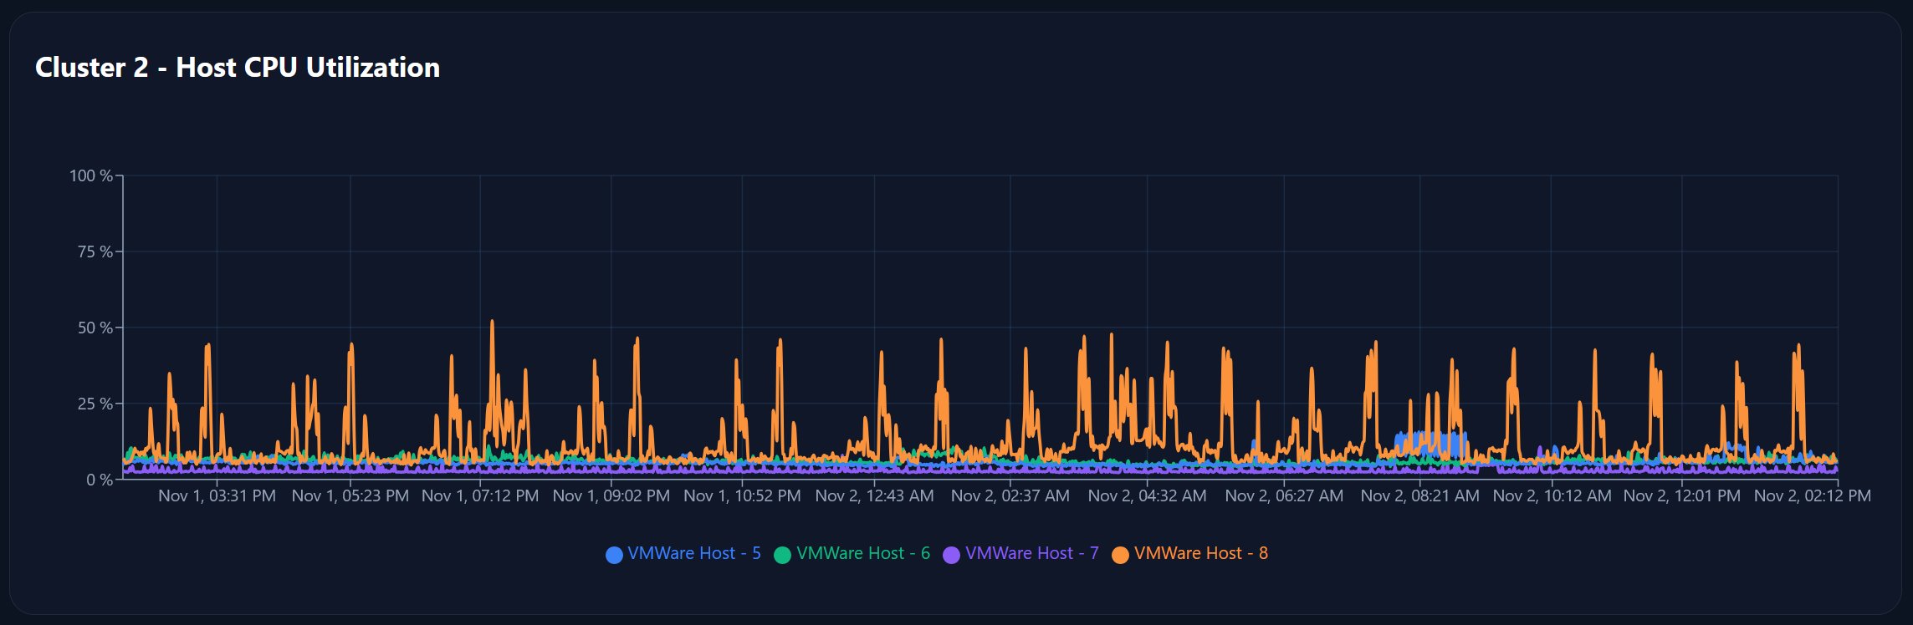The width and height of the screenshot is (1913, 625).
Task: Click the Nov 2, 04:32 AM axis label
Action: (x=1147, y=495)
